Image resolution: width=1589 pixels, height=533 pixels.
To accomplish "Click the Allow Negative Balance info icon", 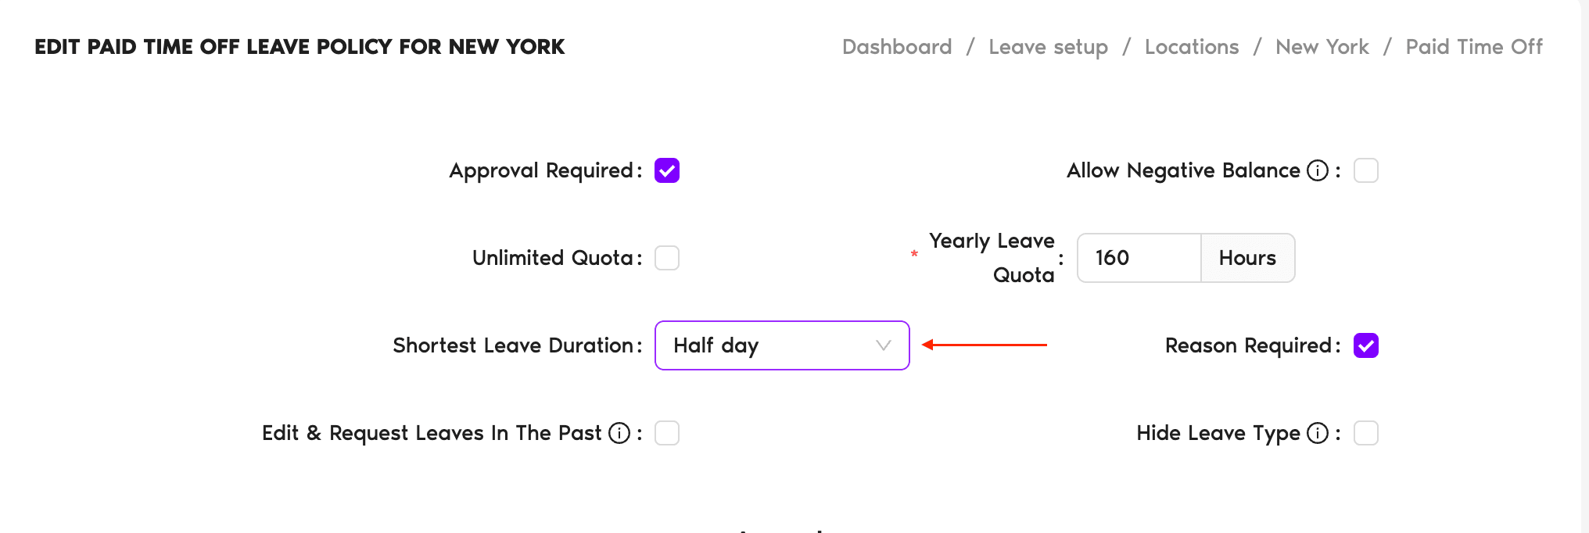I will pyautogui.click(x=1318, y=170).
